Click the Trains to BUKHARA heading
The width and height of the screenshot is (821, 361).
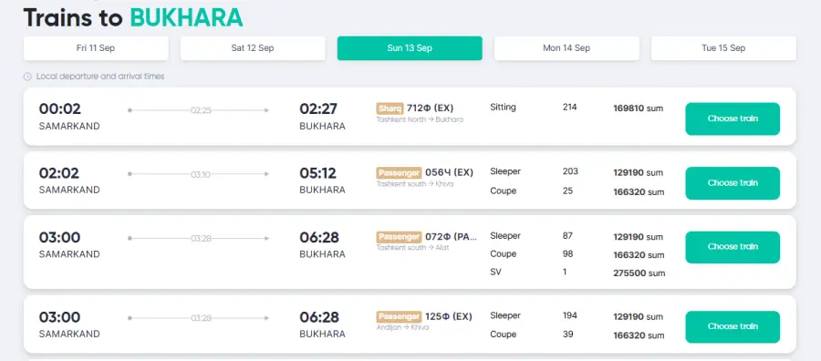(133, 17)
